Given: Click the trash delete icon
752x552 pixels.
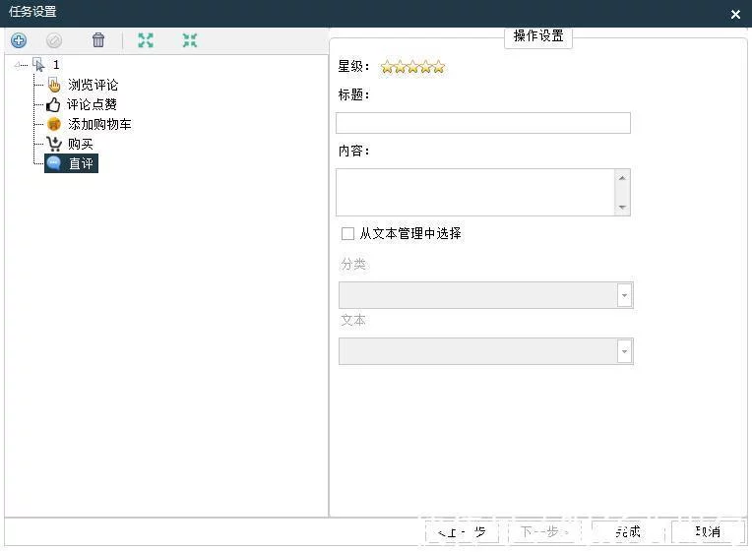Looking at the screenshot, I should coord(98,40).
